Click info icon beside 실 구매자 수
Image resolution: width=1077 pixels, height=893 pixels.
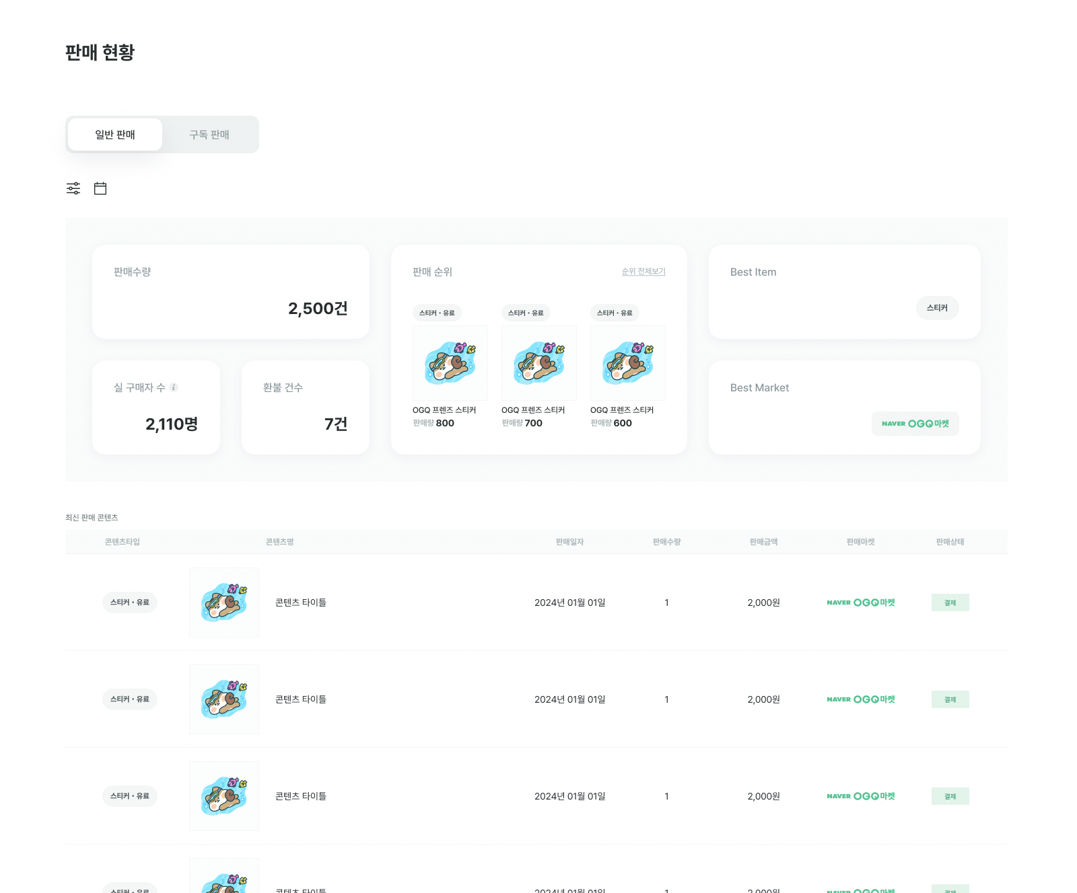pos(174,387)
